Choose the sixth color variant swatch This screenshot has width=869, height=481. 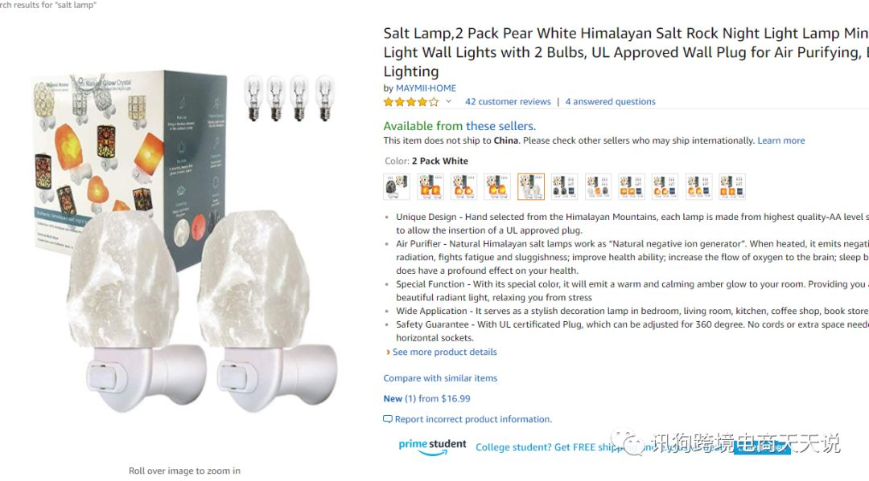pos(564,187)
